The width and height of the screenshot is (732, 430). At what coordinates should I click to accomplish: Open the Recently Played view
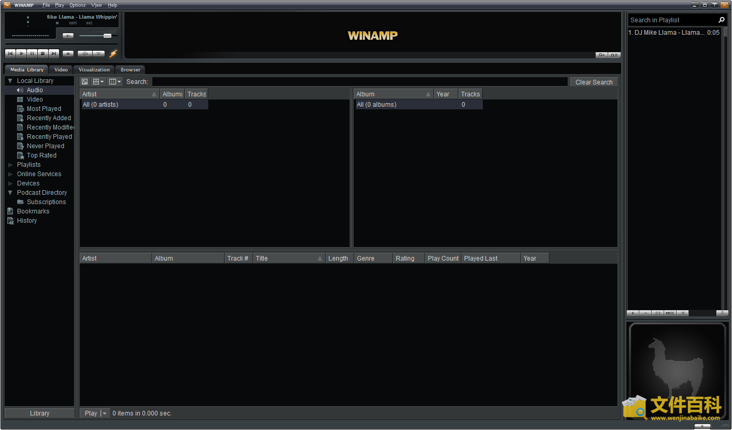pyautogui.click(x=49, y=137)
